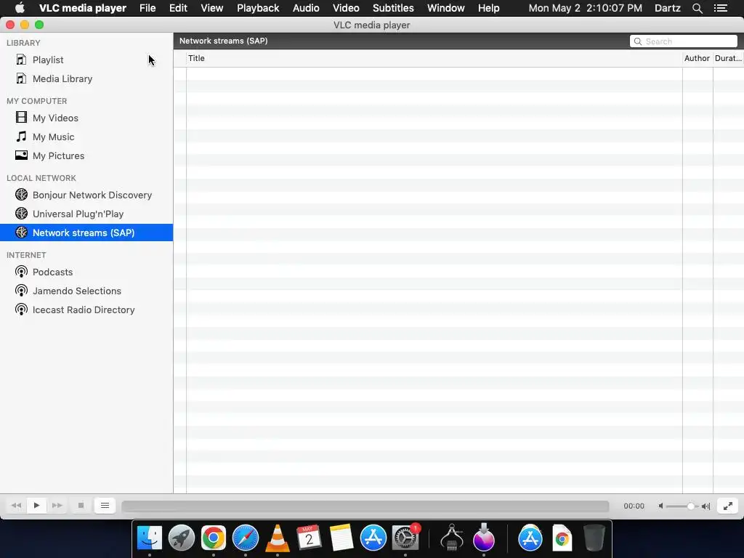
Task: Click the VLC cone icon in Dock
Action: [277, 538]
